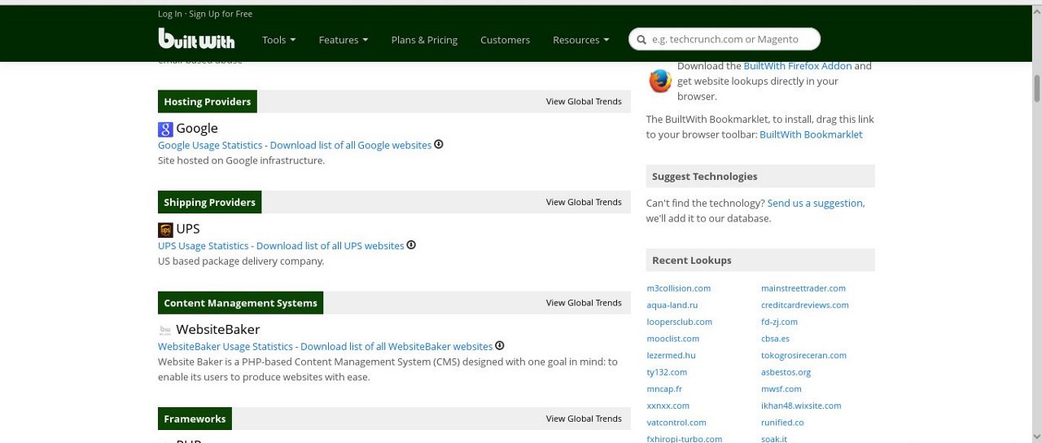Screen dimensions: 1042x443
Task: Click the Content Management Systems header
Action: click(240, 303)
